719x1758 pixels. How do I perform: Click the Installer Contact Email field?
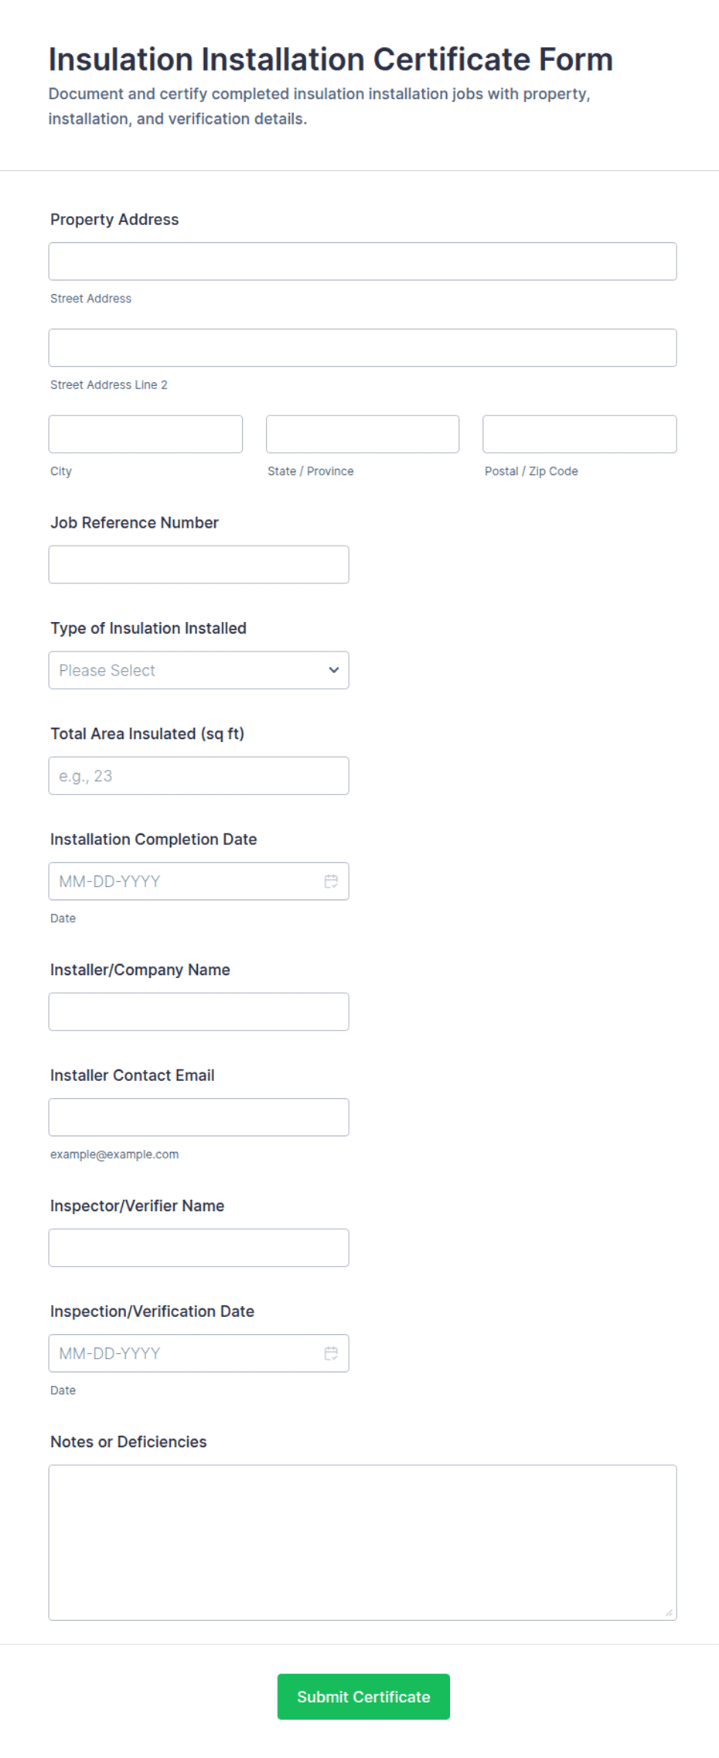(198, 1117)
